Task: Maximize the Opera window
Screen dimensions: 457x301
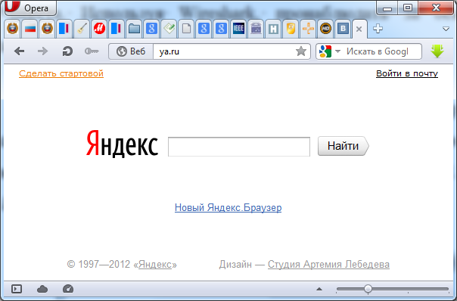Action: [x=408, y=8]
